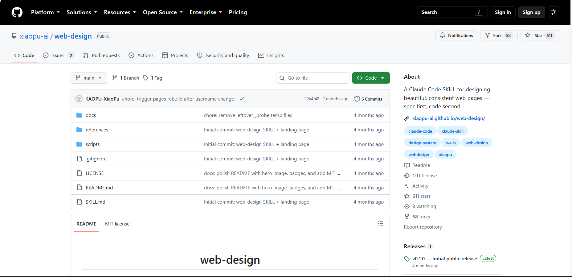Viewport: 572px width, 277px height.
Task: Star the repository with Star button
Action: click(540, 35)
